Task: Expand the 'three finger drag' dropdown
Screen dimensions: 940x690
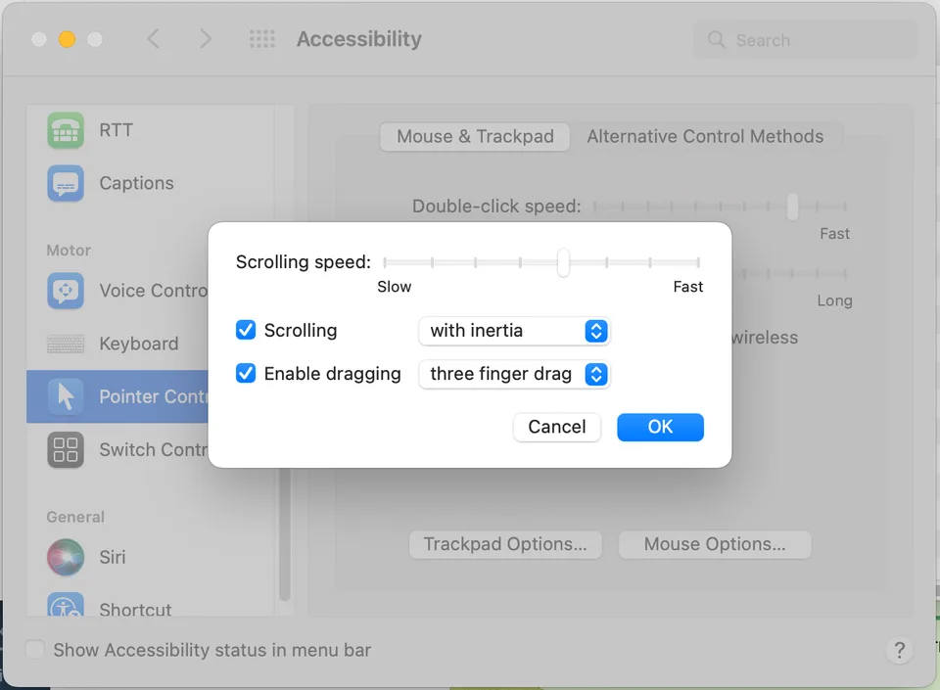Action: click(513, 374)
